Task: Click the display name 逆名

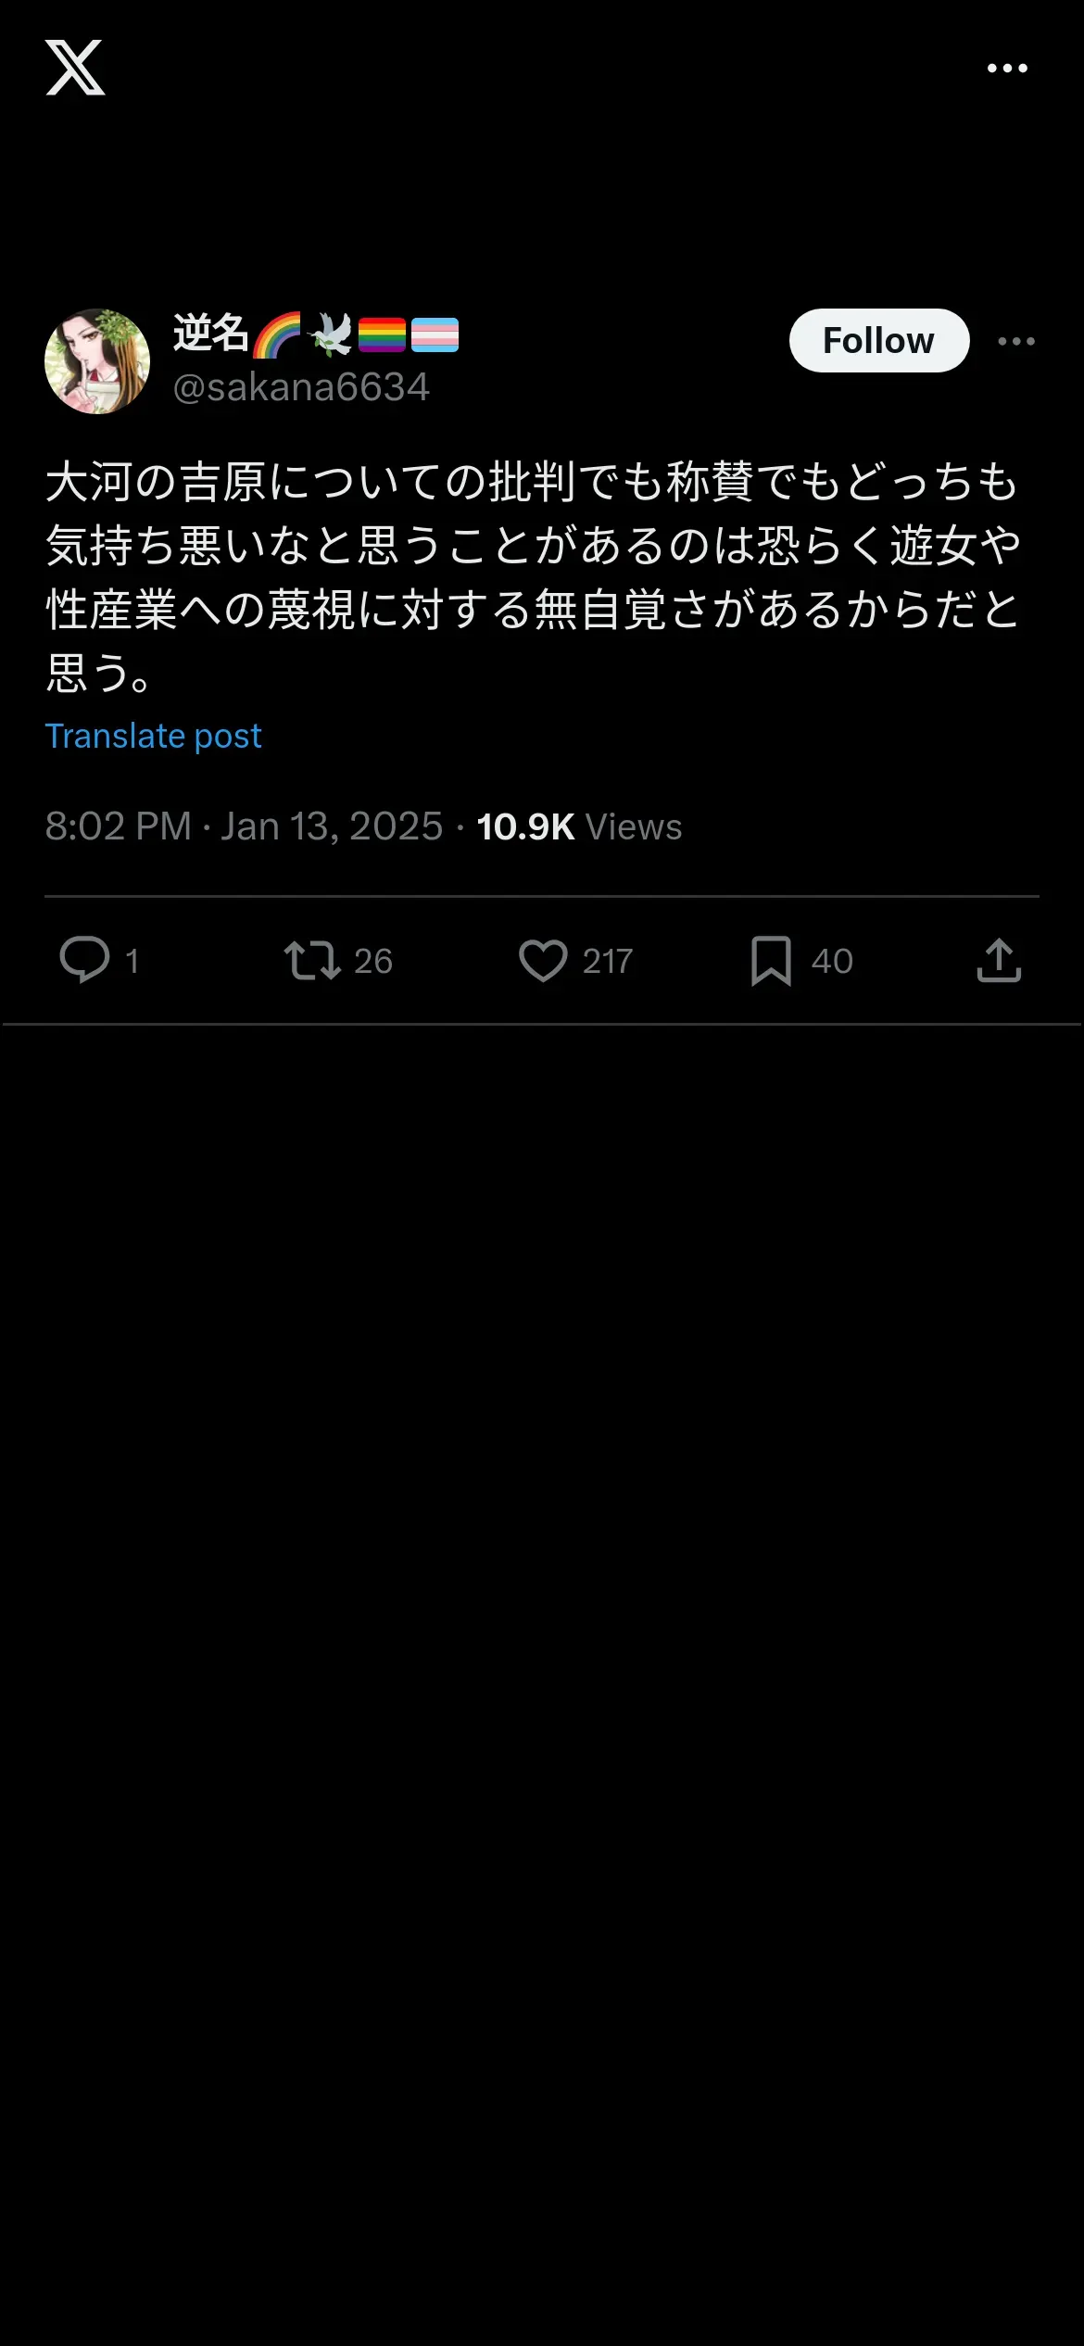Action: click(x=211, y=334)
